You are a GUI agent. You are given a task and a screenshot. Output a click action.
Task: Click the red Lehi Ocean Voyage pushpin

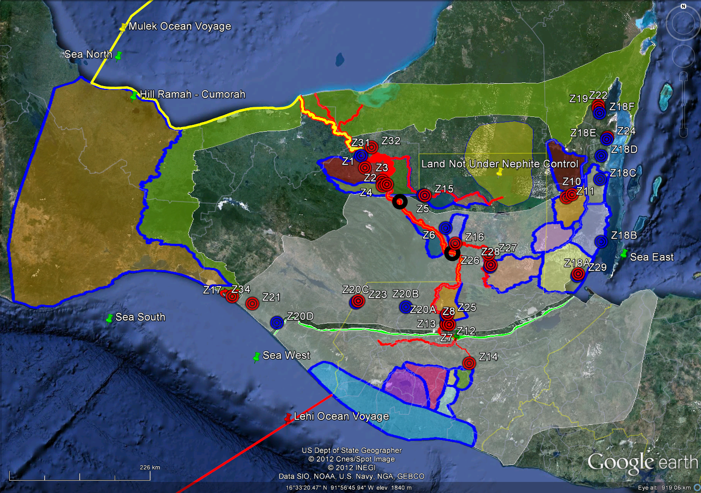[x=288, y=418]
